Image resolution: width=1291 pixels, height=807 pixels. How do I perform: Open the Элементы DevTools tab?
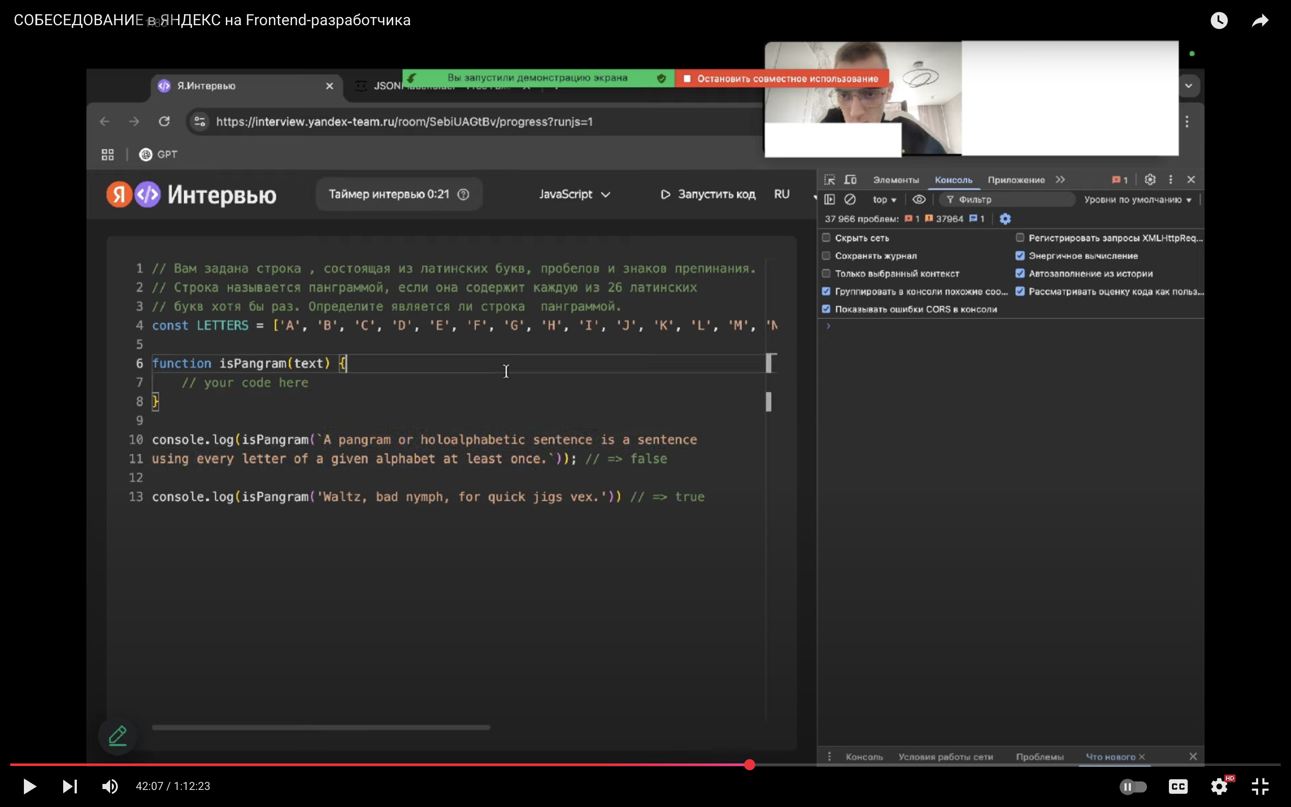click(896, 180)
